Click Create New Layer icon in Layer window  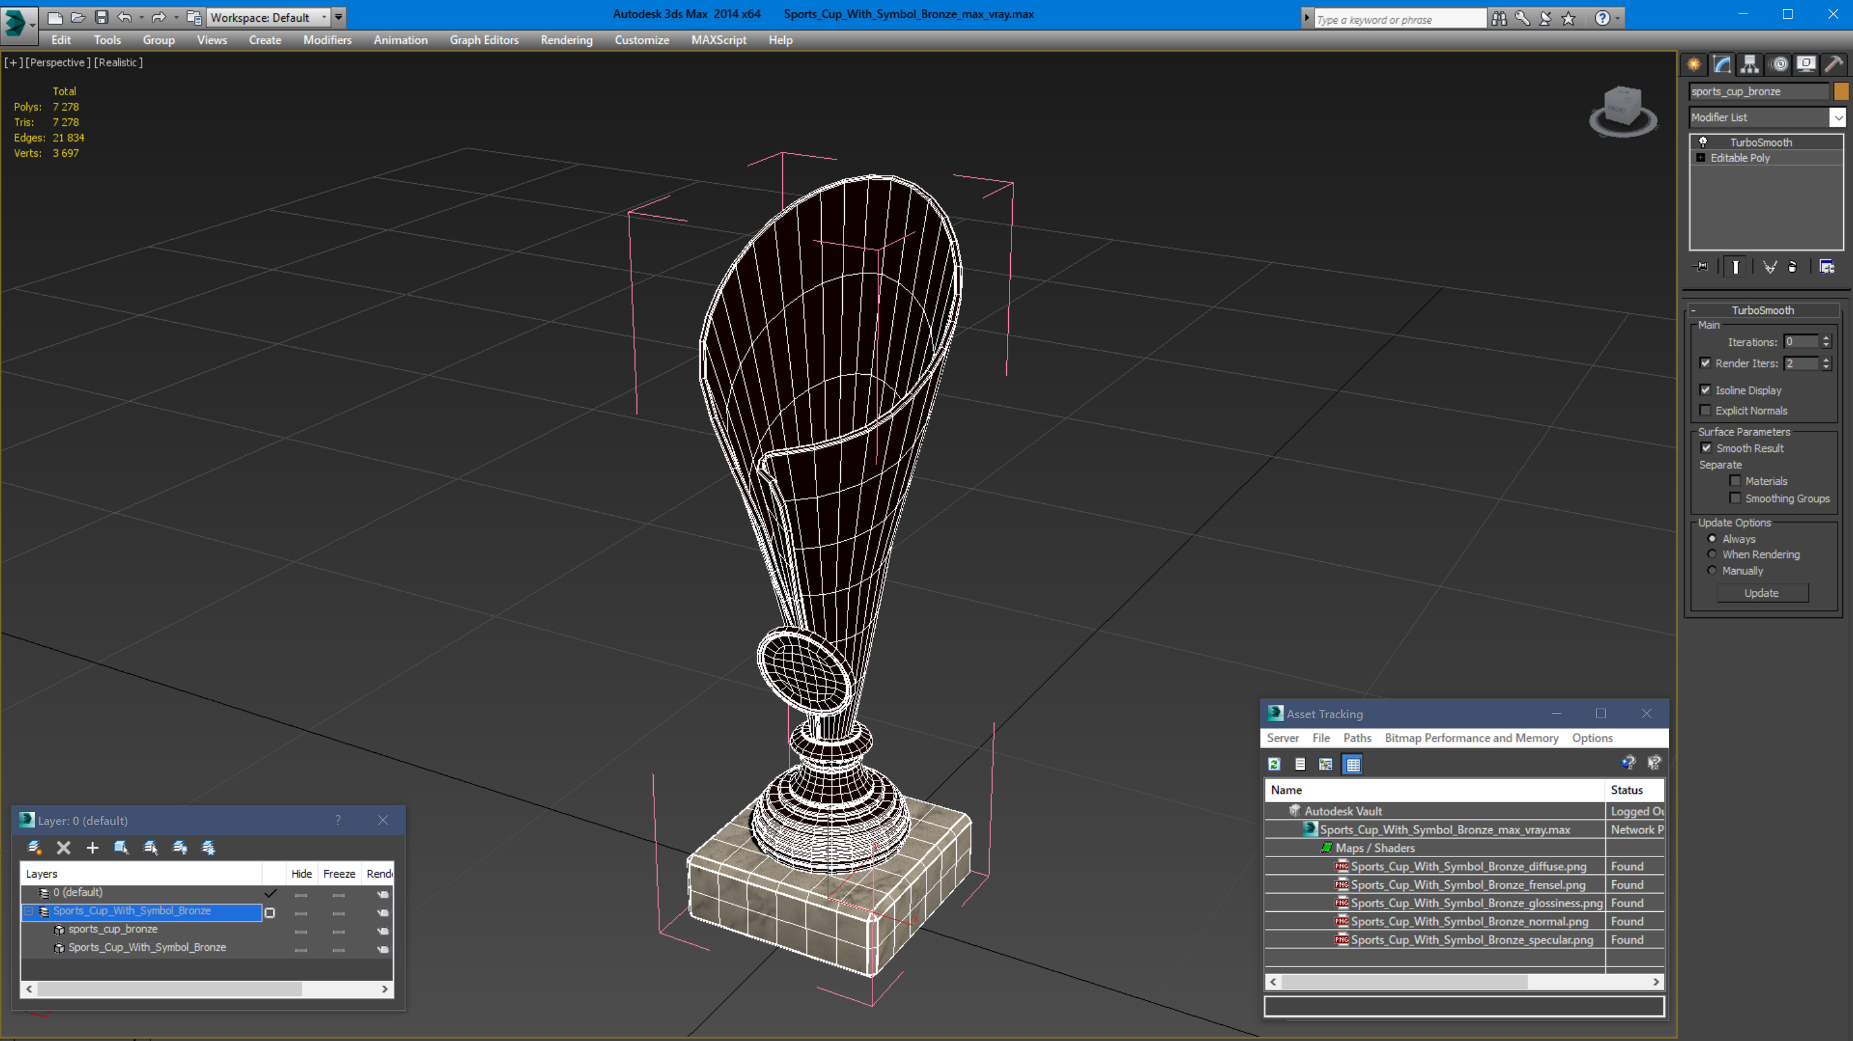[34, 847]
